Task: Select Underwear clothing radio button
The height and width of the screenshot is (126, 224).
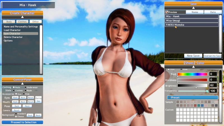Action: [x=25, y=87]
